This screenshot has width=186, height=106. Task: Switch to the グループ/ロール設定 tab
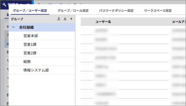(x=73, y=11)
